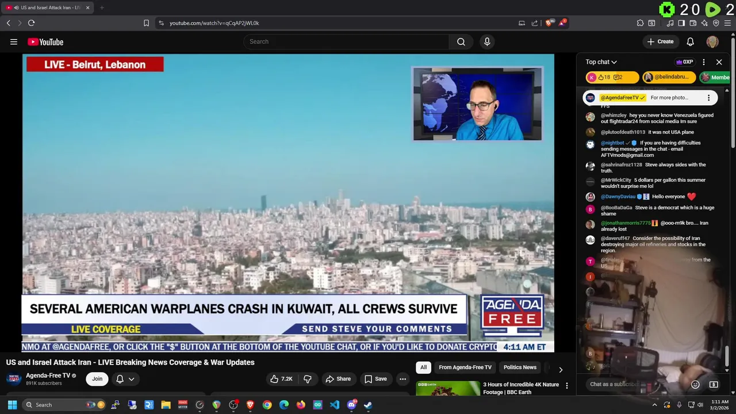
Task: Join the Agenda-Free TV membership
Action: [97, 379]
